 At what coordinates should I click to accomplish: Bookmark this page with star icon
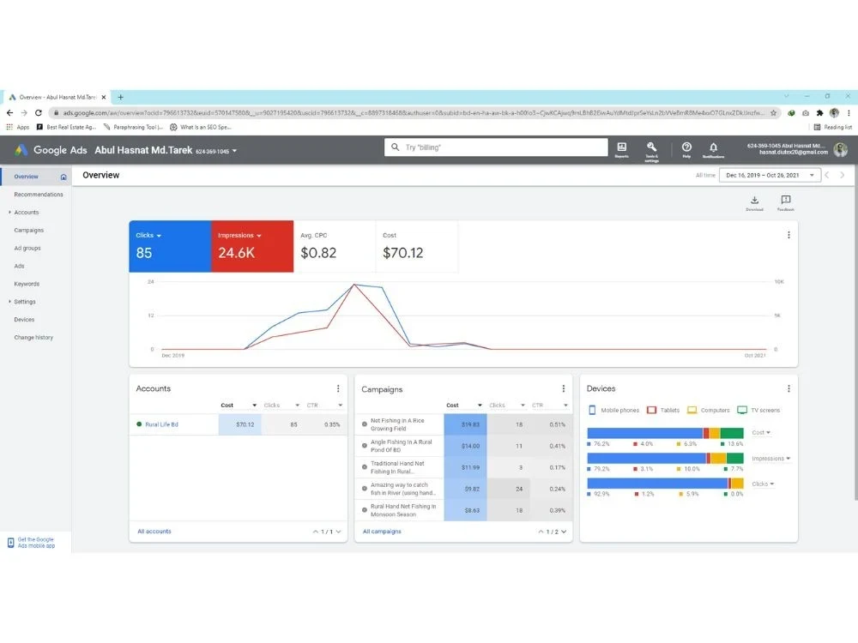click(x=773, y=112)
